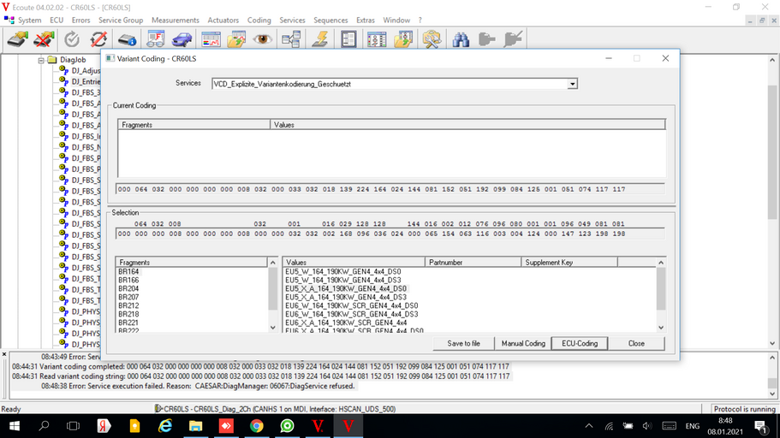This screenshot has height=438, width=780.
Task: Show hidden system tray icons chevron
Action: [589, 426]
